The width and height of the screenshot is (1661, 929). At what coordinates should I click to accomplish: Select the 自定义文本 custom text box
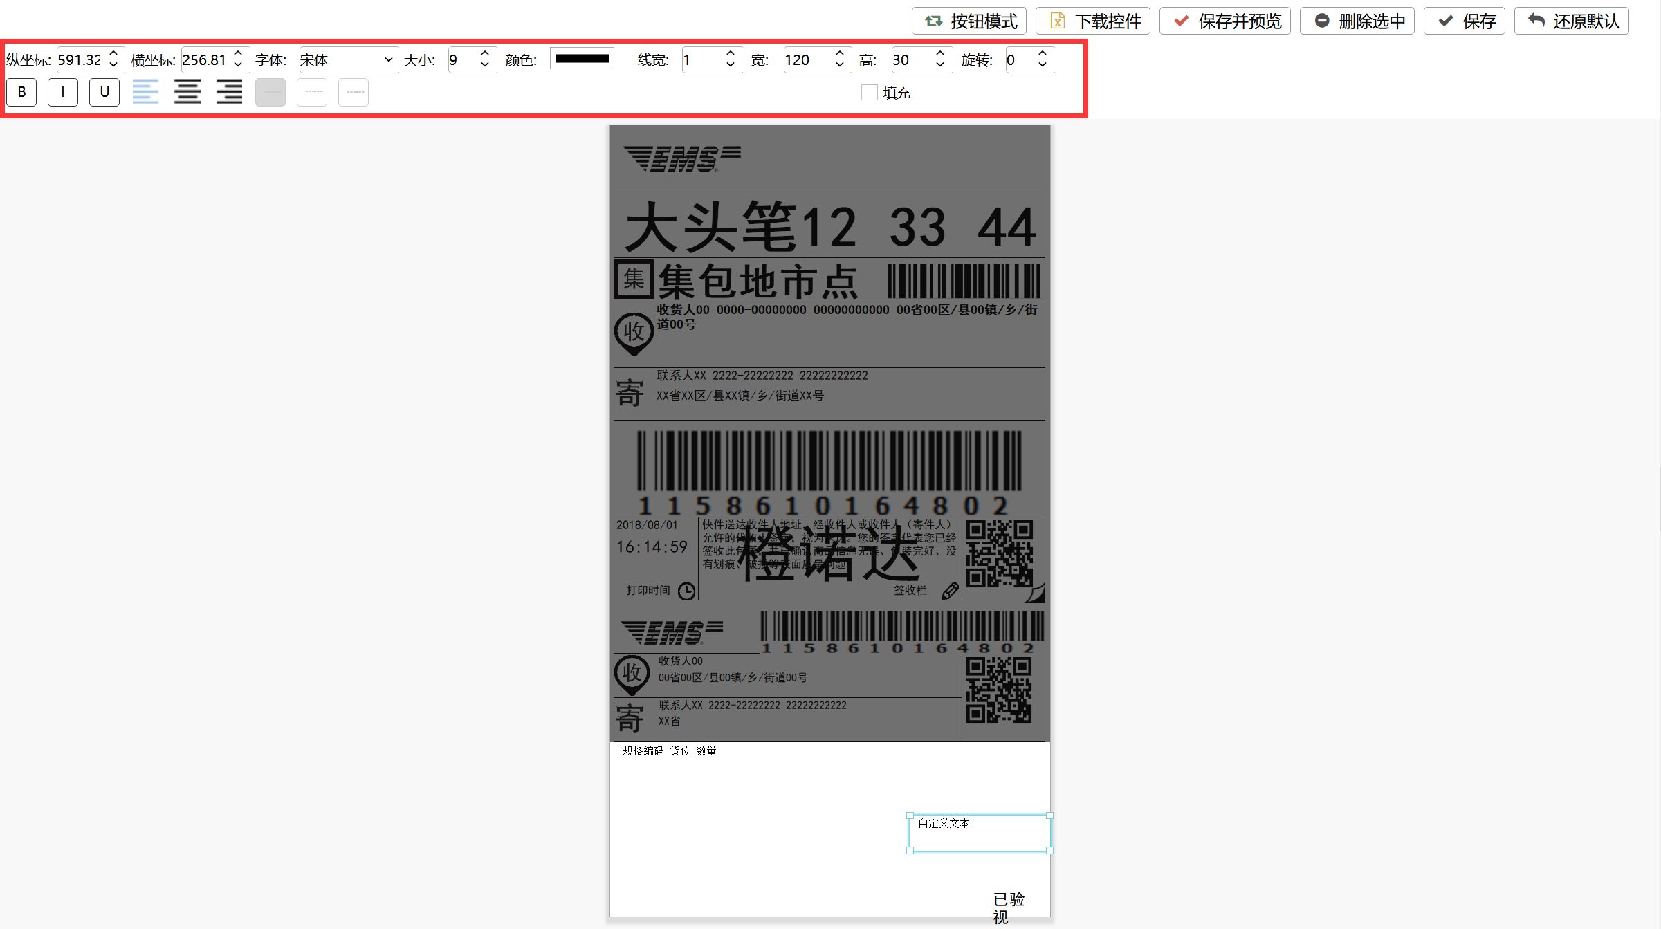click(x=980, y=833)
